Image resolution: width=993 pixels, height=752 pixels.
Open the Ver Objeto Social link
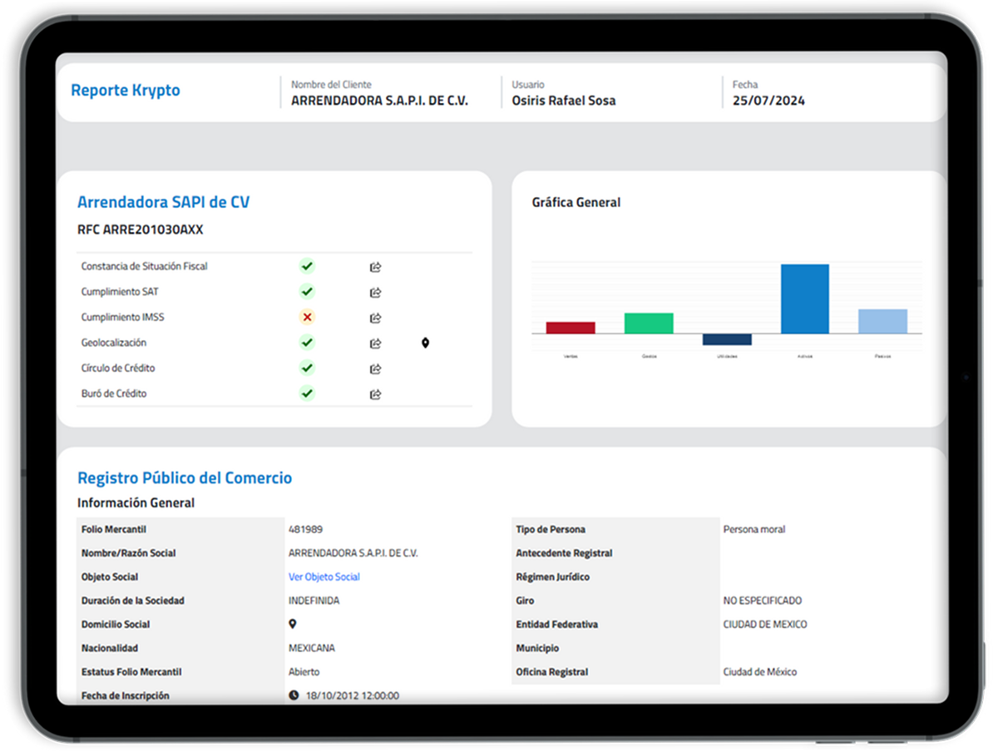click(x=324, y=576)
